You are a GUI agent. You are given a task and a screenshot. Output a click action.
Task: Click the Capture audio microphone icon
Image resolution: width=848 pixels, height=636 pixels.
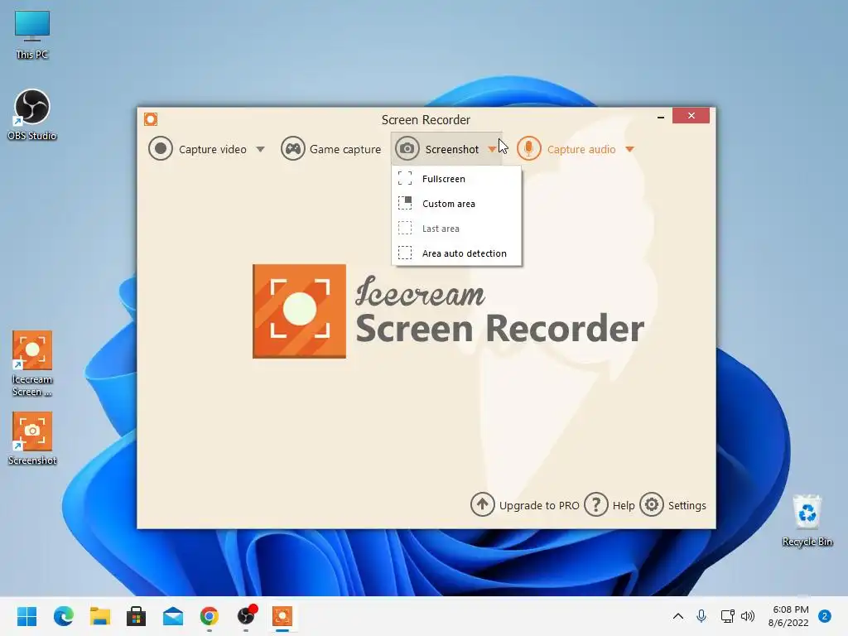click(528, 149)
